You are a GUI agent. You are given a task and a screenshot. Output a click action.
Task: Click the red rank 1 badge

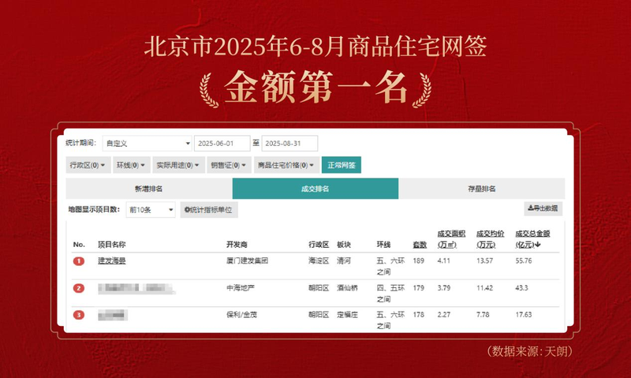(79, 260)
